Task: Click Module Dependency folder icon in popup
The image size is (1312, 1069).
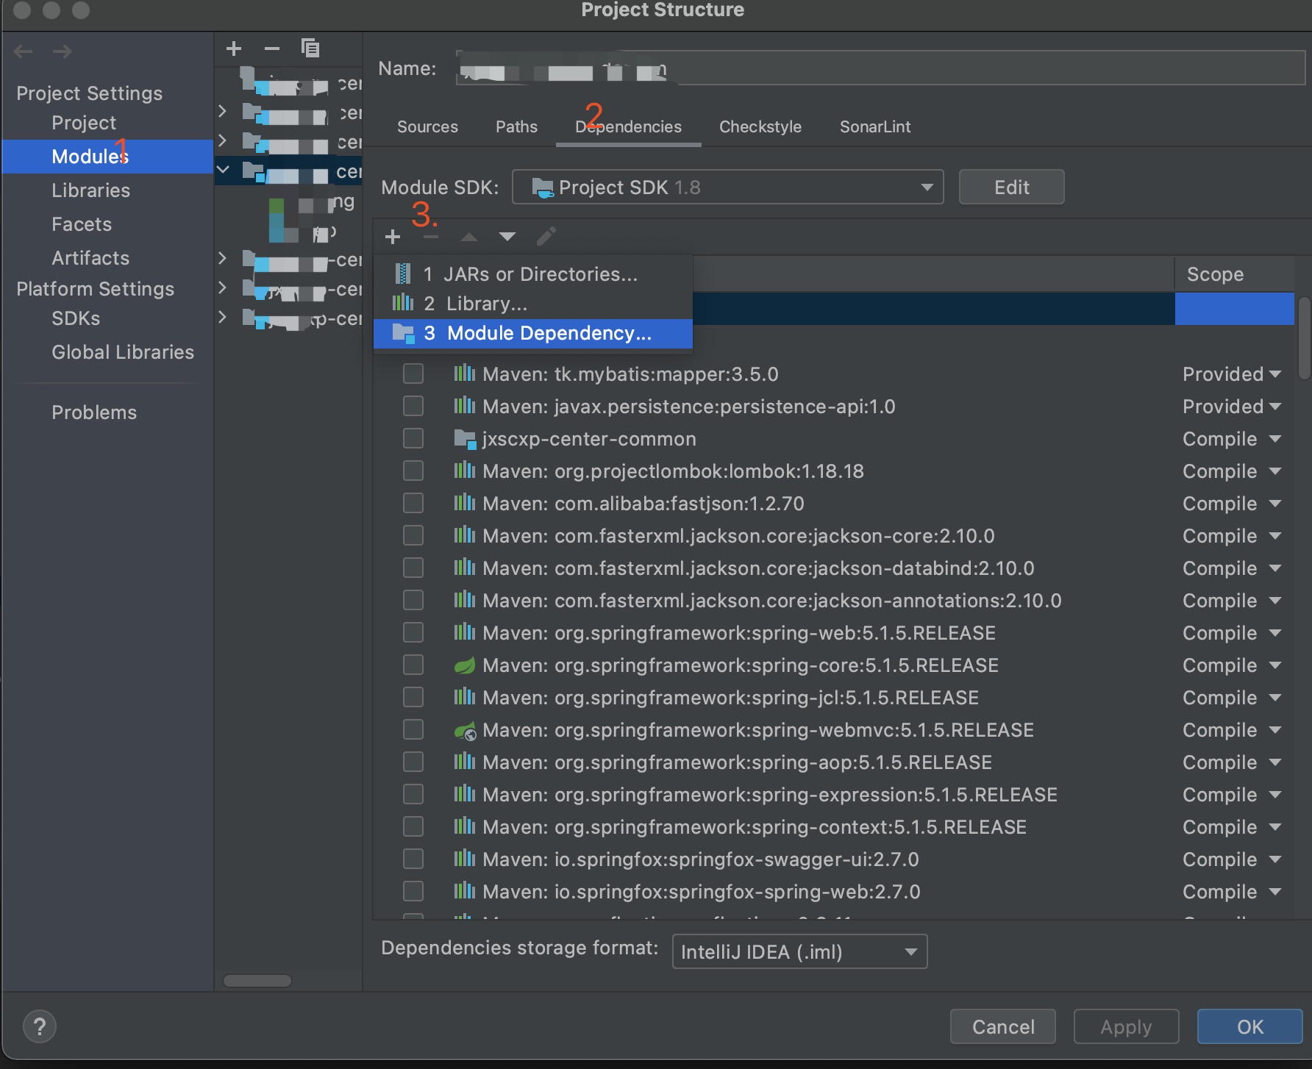Action: [x=403, y=334]
